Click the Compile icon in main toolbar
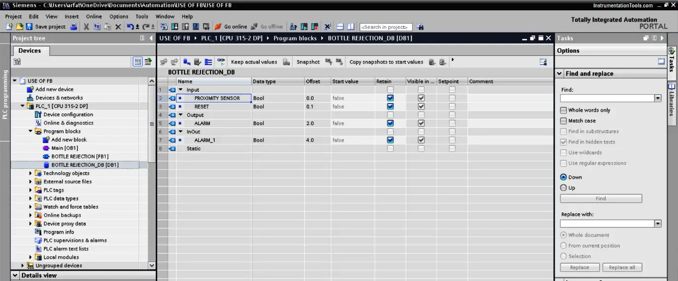This screenshot has height=281, width=678. (x=164, y=27)
